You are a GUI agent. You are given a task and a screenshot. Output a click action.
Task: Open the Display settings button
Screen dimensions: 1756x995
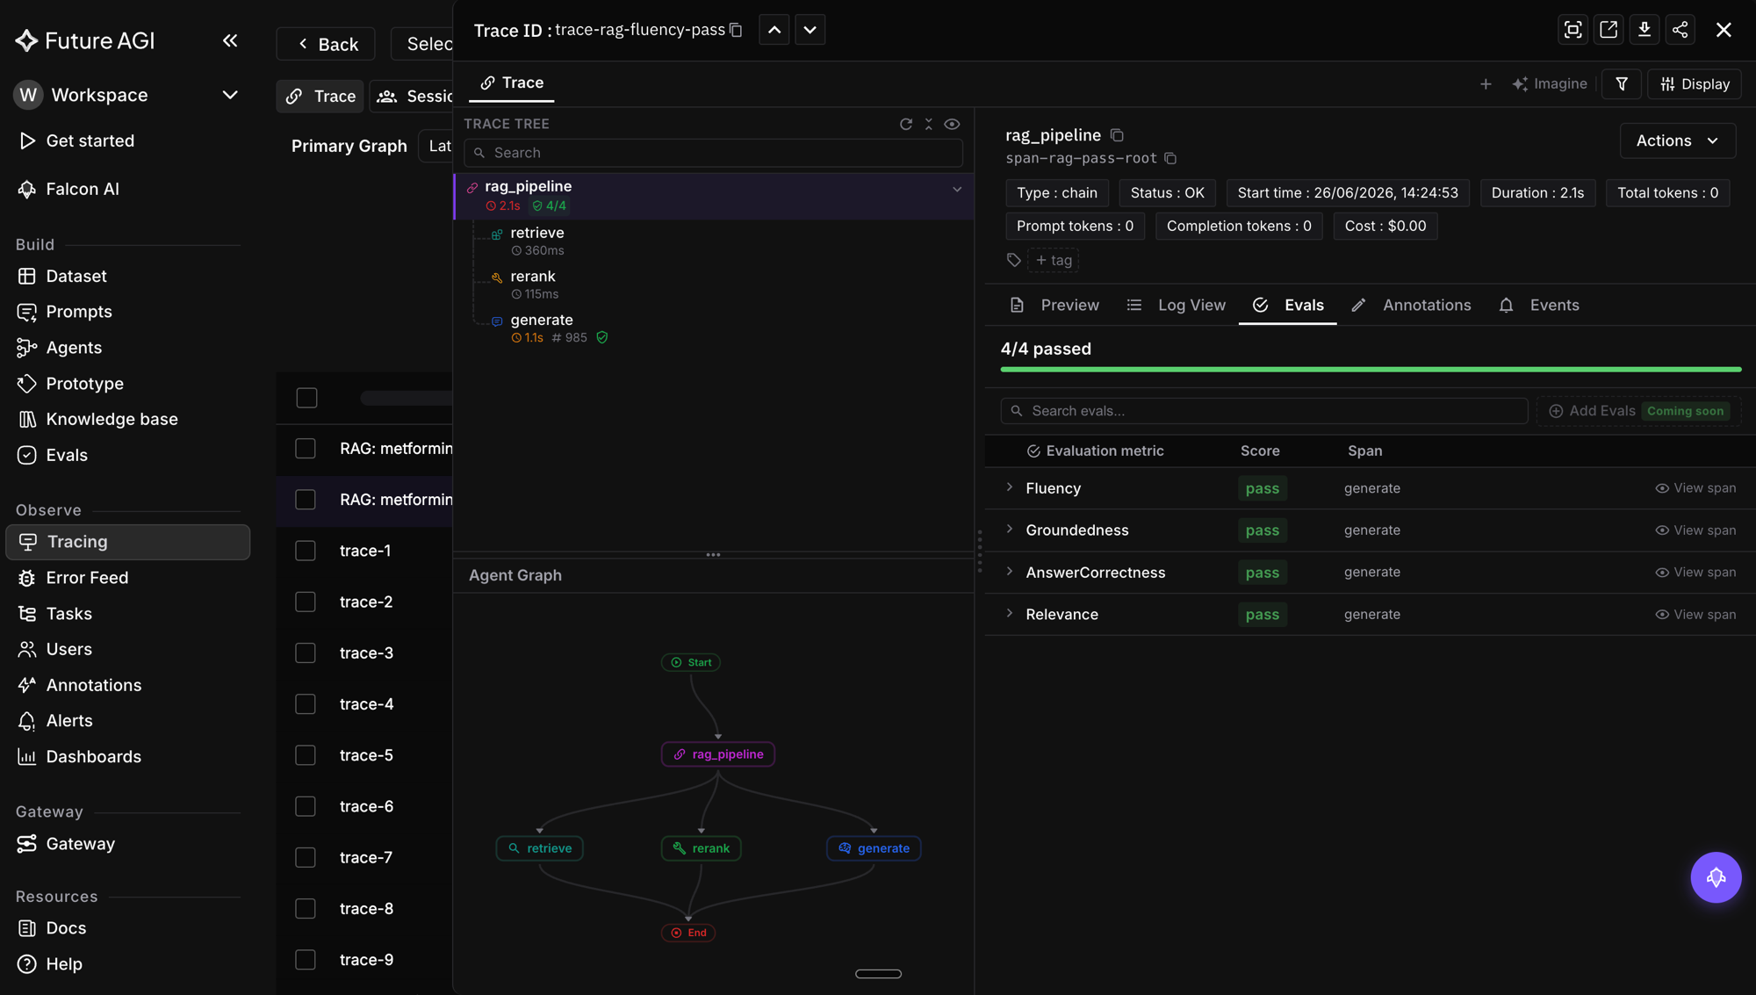tap(1695, 84)
